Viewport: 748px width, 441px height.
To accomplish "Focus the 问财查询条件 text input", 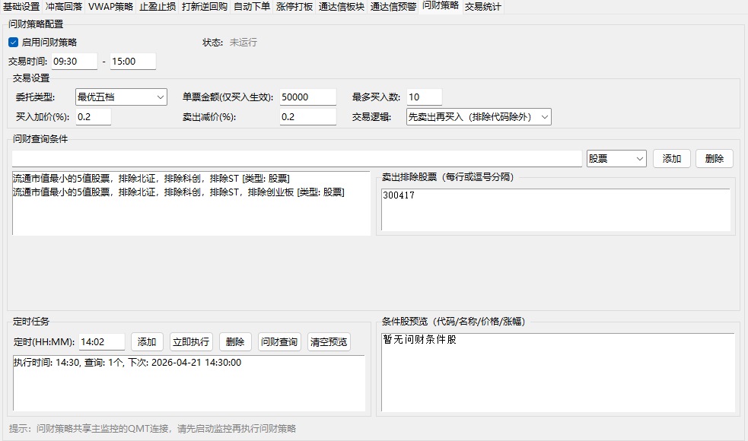I will coord(297,159).
